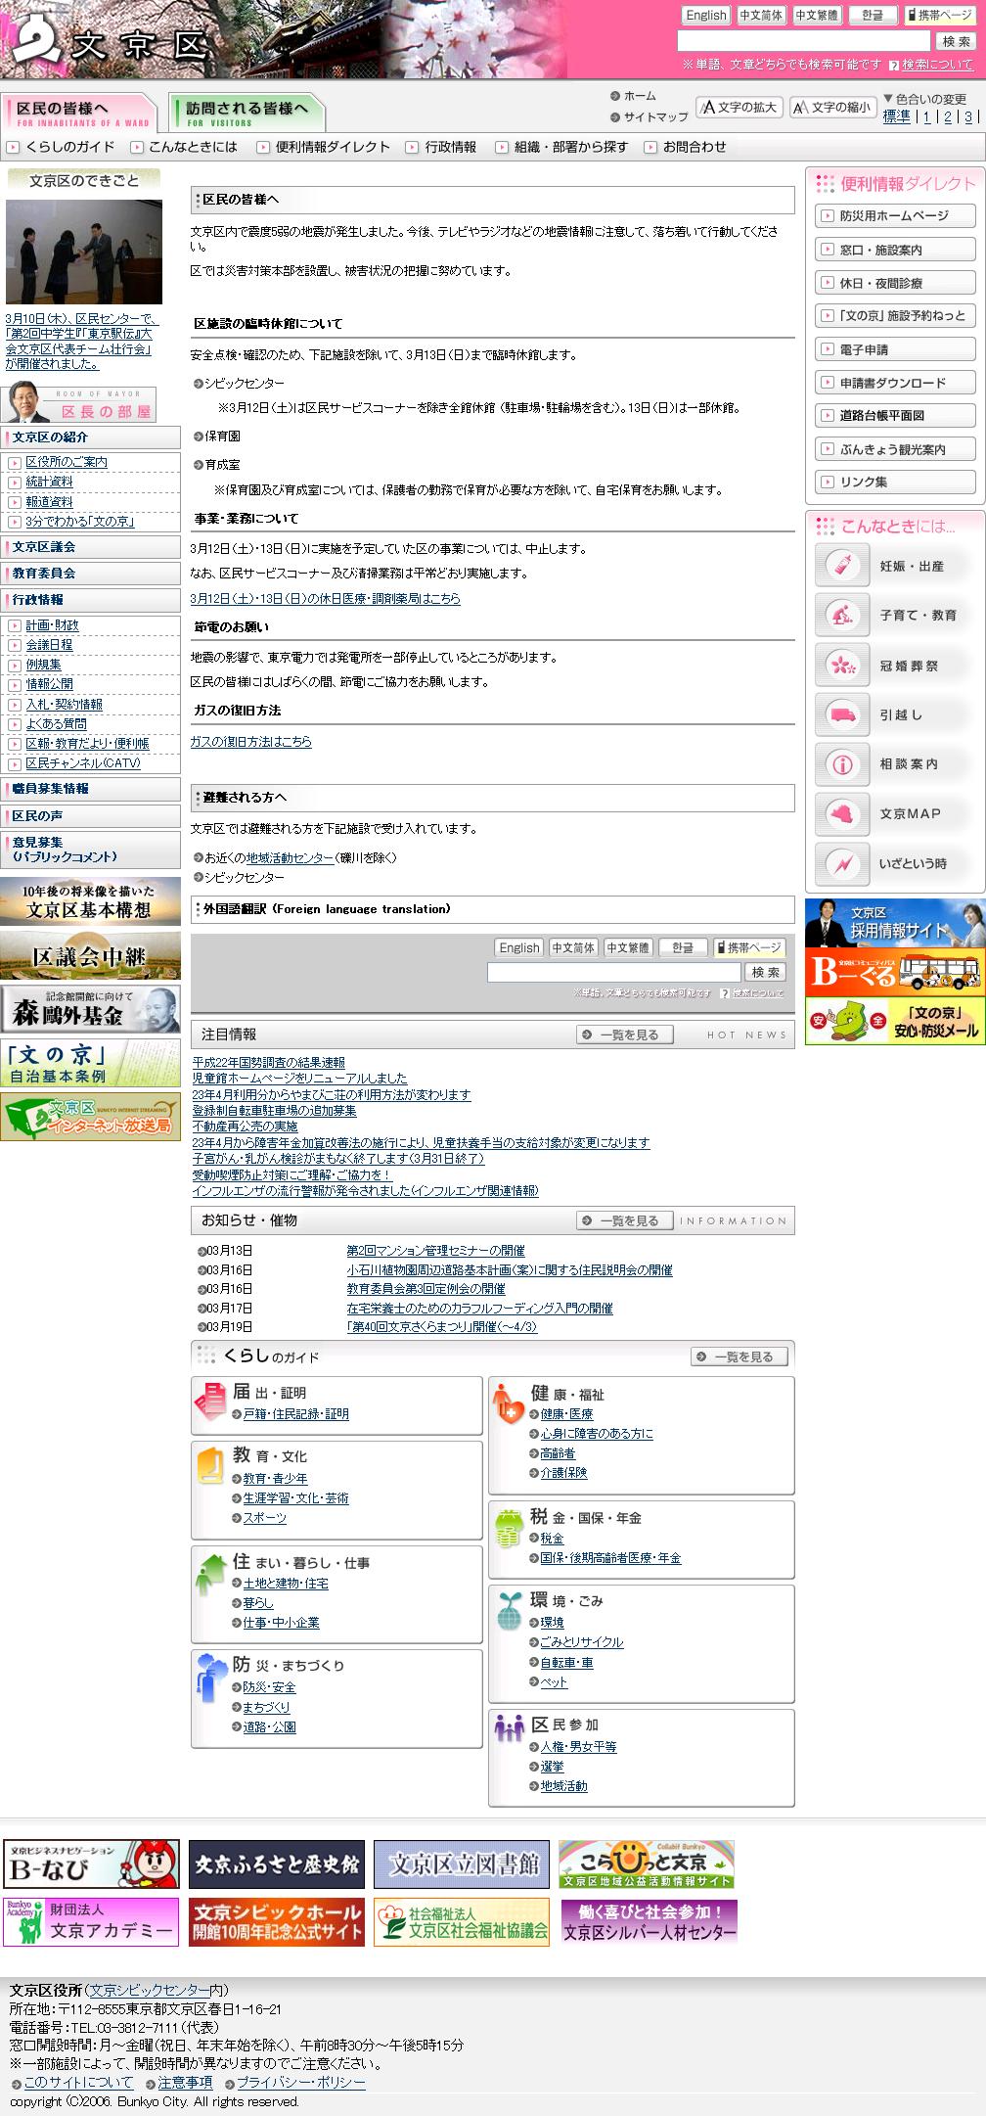The height and width of the screenshot is (2116, 986).
Task: Click the いざという時 lightning icon
Action: coord(841,864)
